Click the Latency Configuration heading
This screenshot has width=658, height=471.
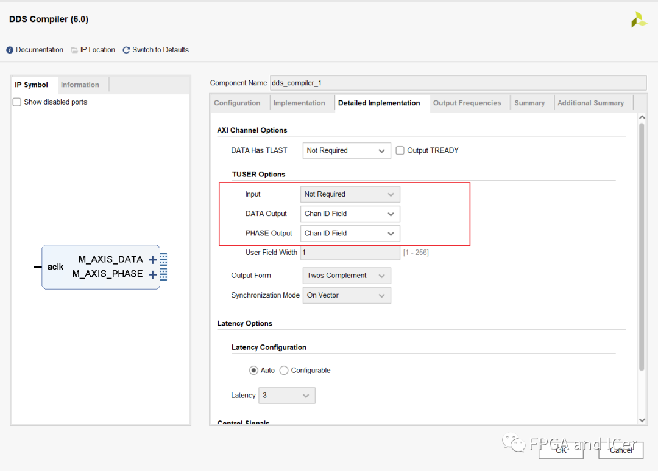(x=269, y=347)
